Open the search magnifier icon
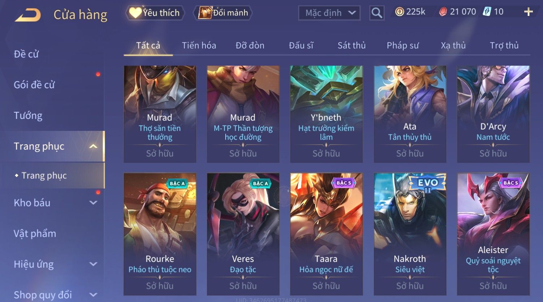Viewport: 543px width, 302px height. [377, 13]
